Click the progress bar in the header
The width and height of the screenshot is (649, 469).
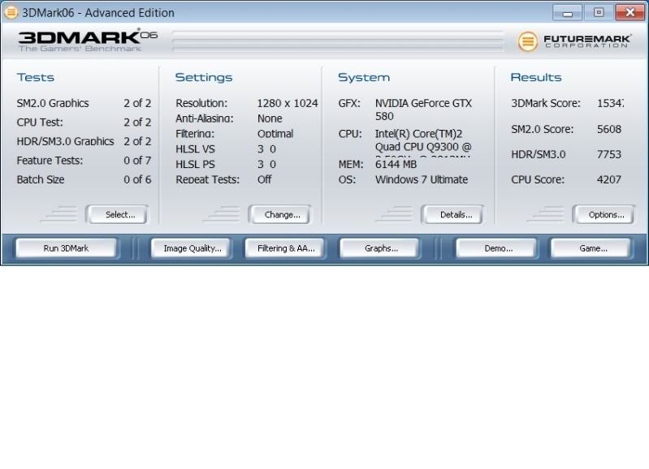point(337,41)
